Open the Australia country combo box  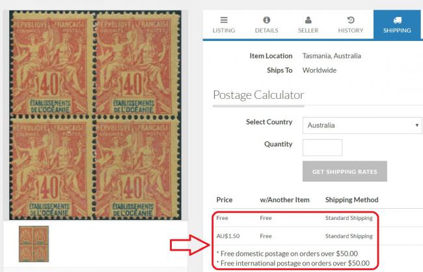362,125
